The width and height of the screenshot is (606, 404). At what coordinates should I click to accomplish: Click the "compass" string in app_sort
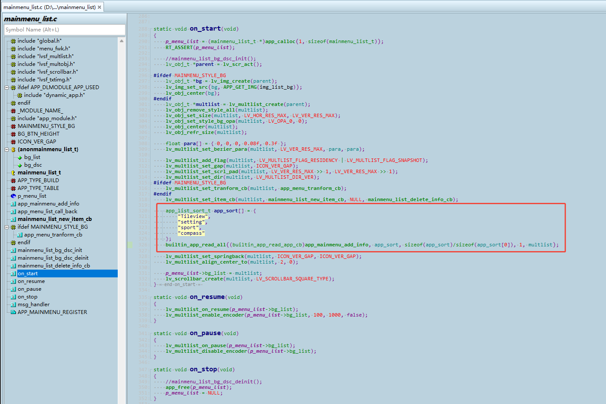click(191, 233)
